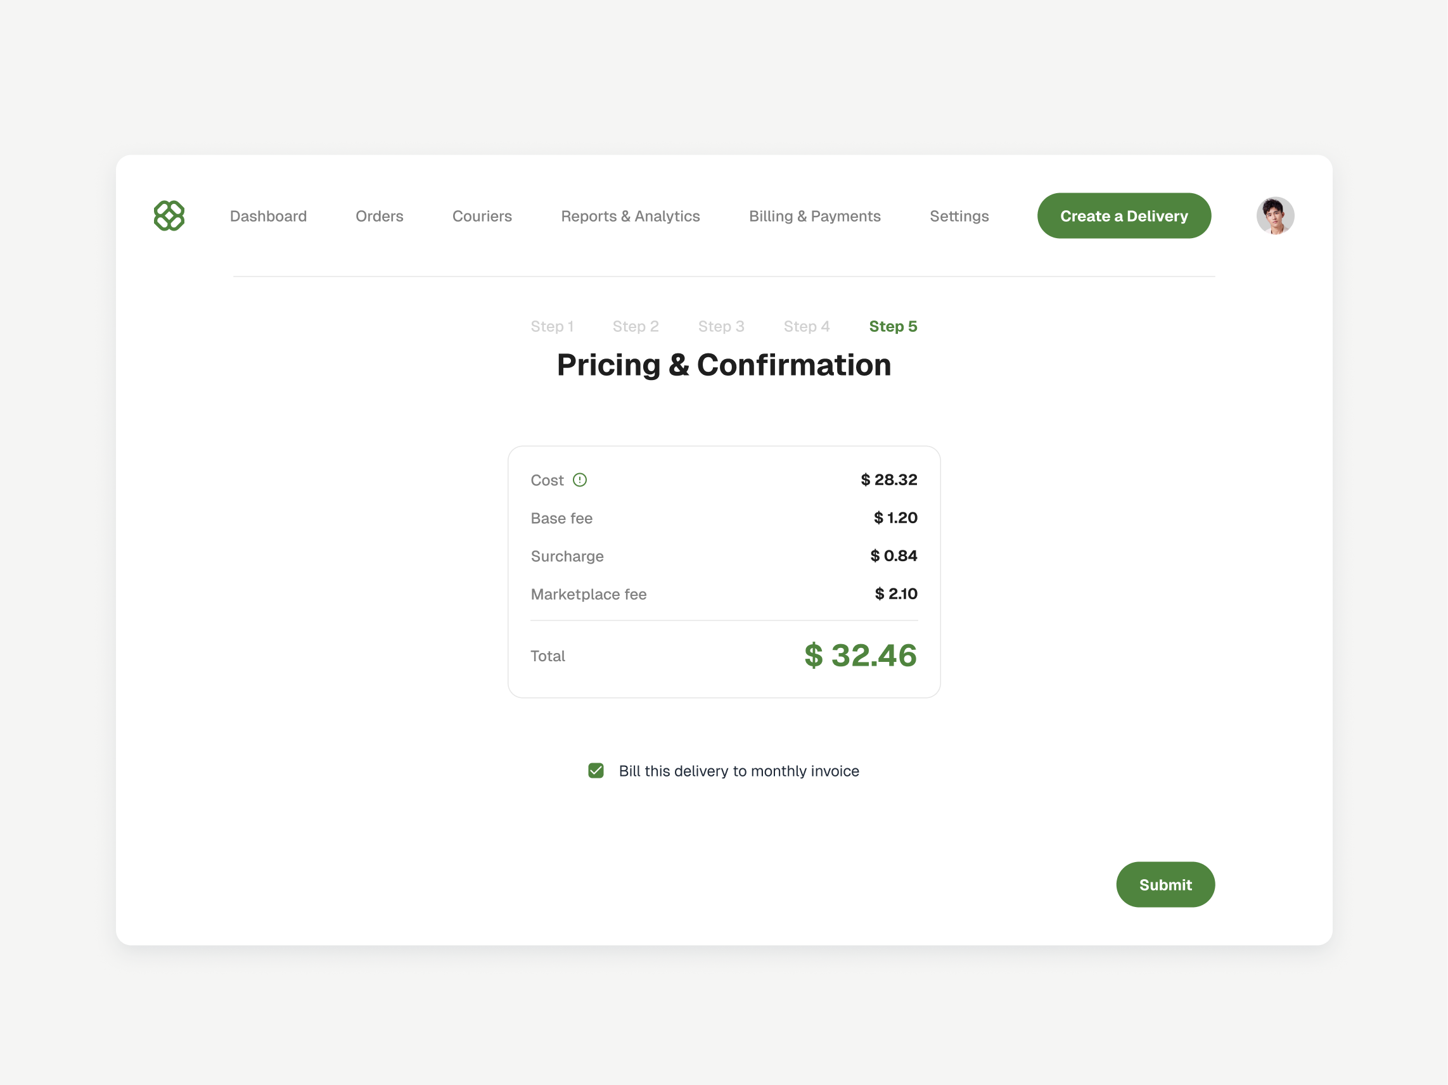Go to the Orders page

point(379,216)
